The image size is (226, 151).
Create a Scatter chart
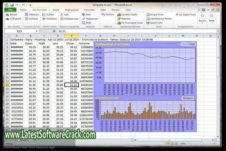pyautogui.click(x=48, y=14)
